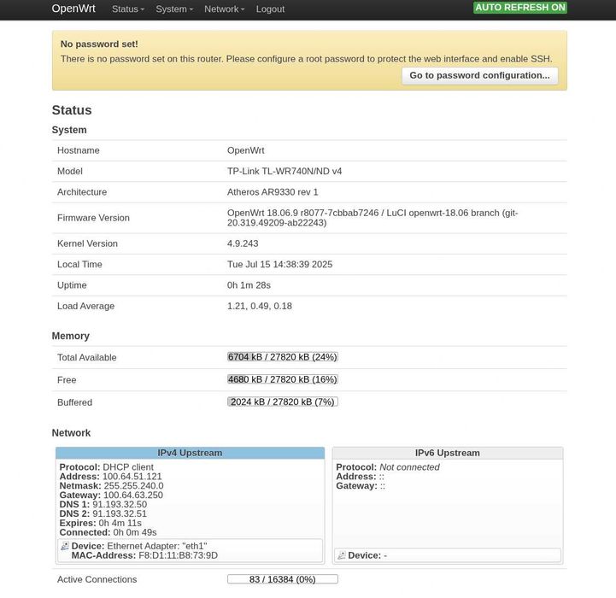Select kernel version "4.9.243"

243,243
